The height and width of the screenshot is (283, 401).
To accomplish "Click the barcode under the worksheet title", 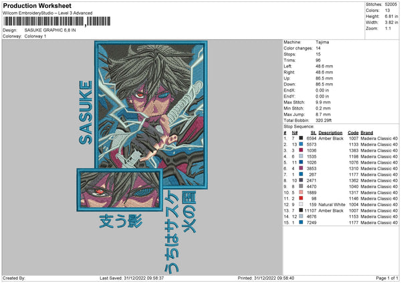I will coord(57,21).
